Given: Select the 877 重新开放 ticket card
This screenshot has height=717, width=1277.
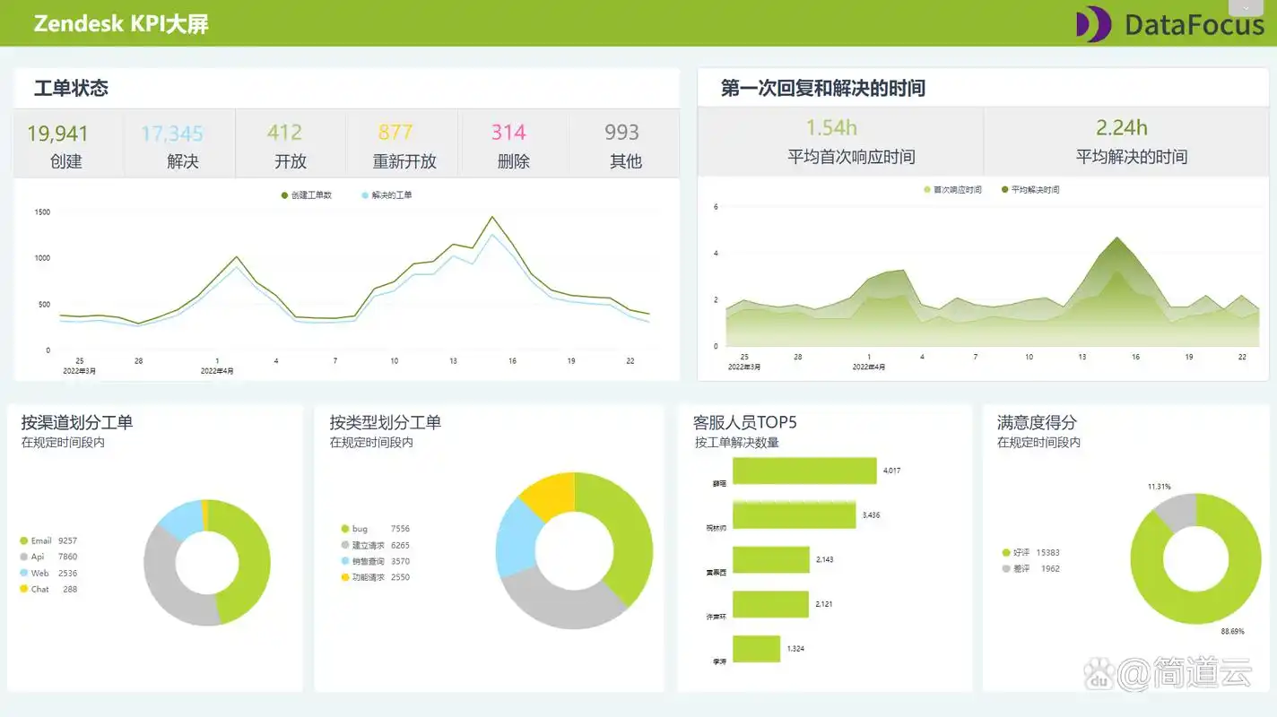Looking at the screenshot, I should pos(402,145).
